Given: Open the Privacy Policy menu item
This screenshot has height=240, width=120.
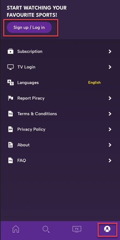Looking at the screenshot, I should (60, 129).
